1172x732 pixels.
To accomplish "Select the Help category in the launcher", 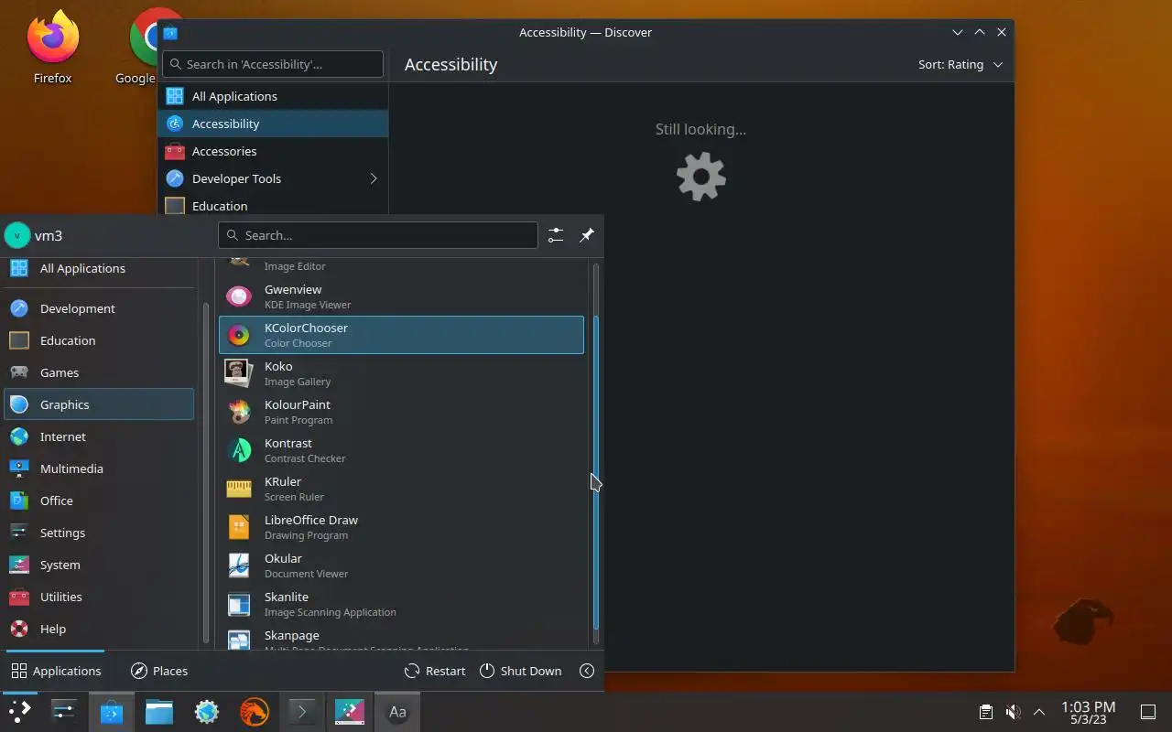I will (x=99, y=629).
